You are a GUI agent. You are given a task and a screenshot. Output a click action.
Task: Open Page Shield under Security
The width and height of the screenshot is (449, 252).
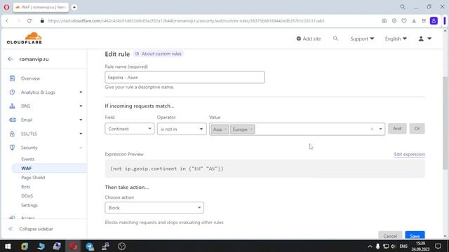point(33,177)
